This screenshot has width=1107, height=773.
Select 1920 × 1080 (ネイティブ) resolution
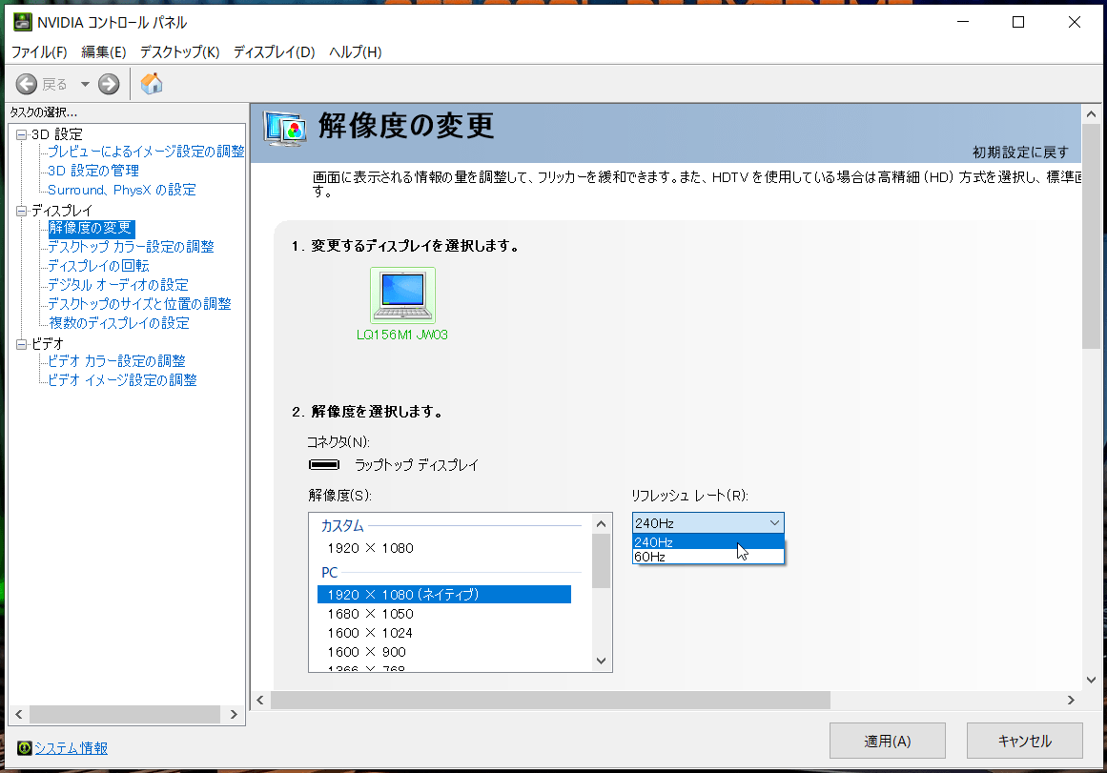pyautogui.click(x=444, y=595)
